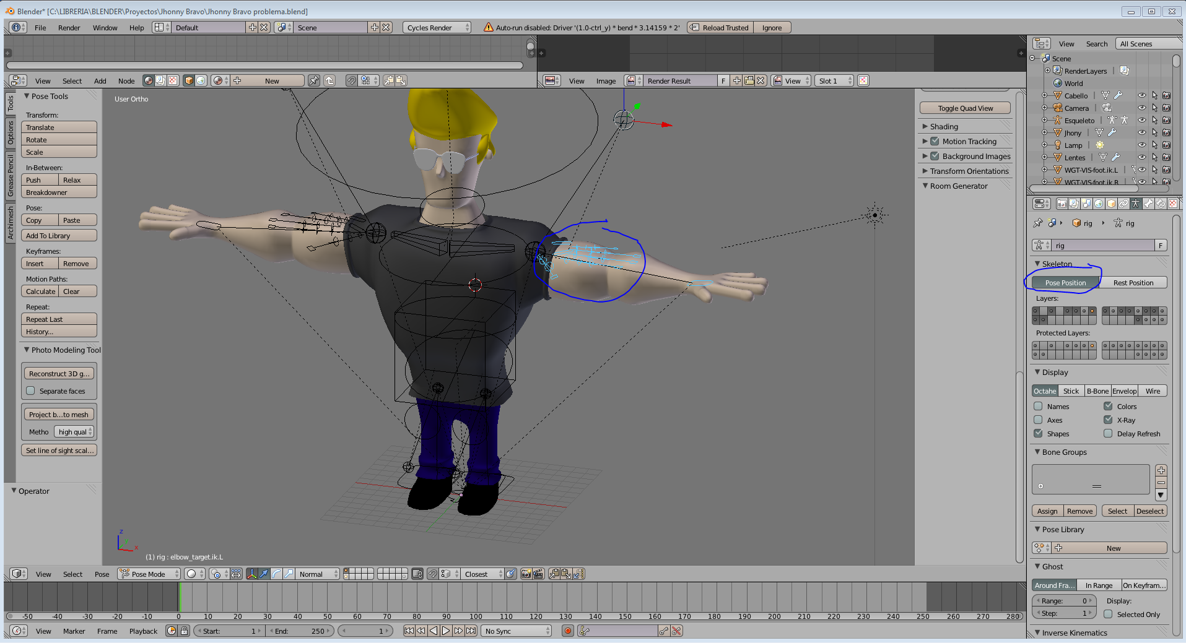Open the Object properties tab cube icon
This screenshot has height=643, width=1186.
(1111, 204)
